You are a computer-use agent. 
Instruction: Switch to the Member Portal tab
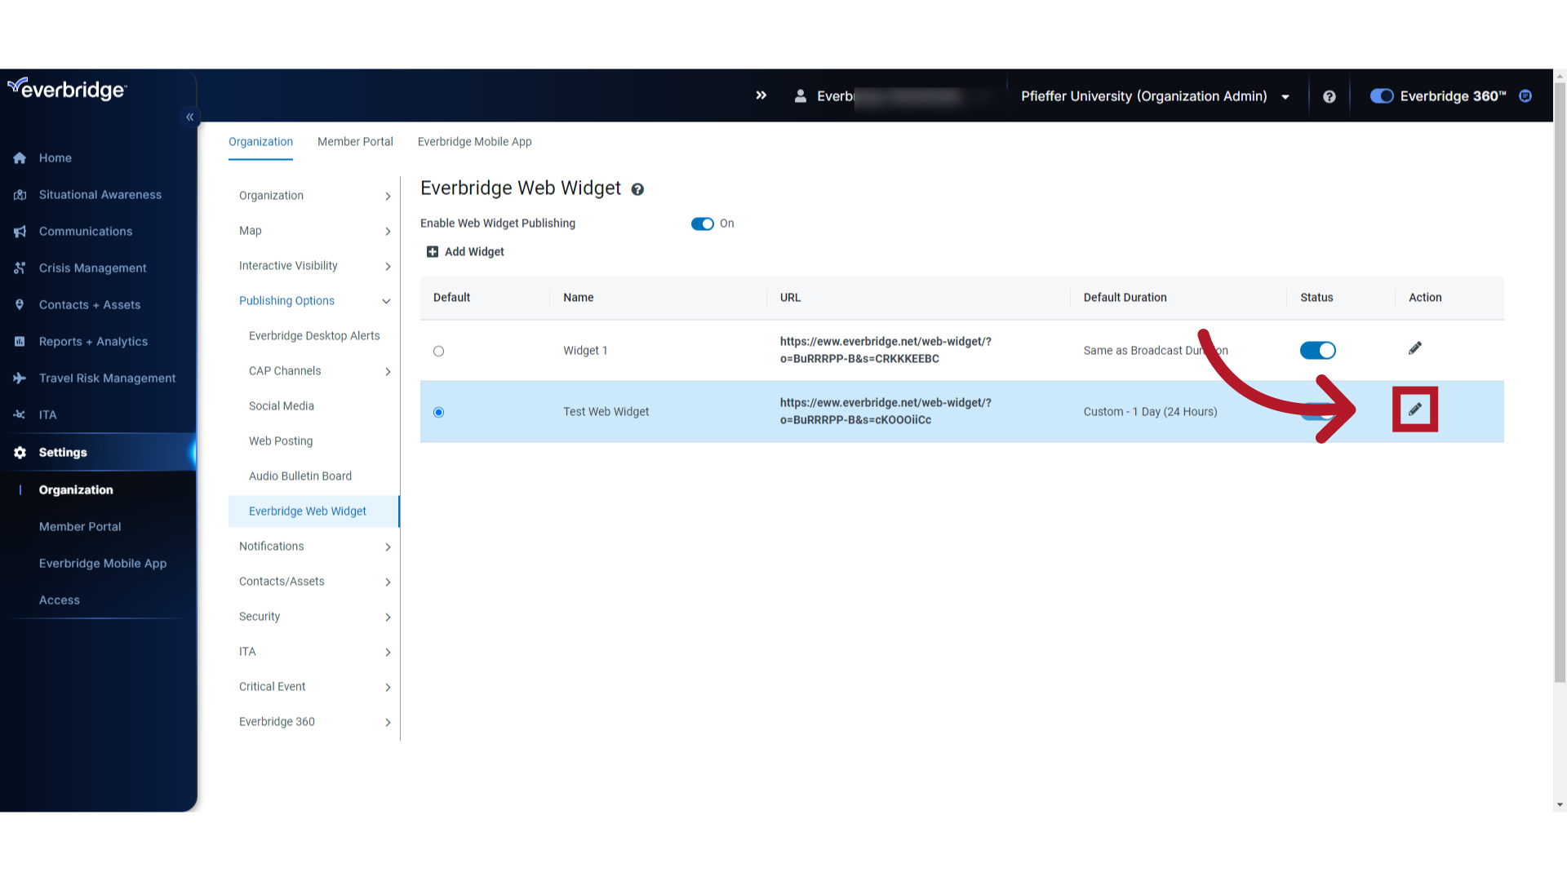(355, 141)
